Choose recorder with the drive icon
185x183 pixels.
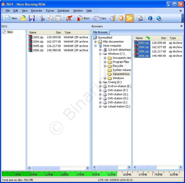pos(140,18)
